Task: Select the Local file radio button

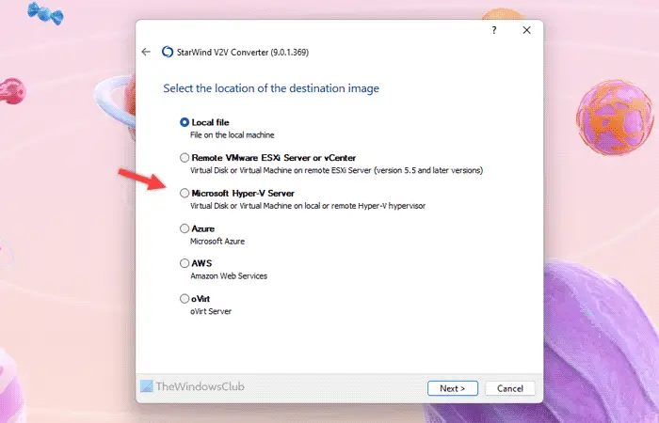Action: [185, 122]
